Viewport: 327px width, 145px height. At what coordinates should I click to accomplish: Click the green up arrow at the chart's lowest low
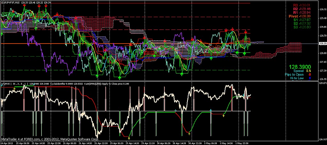pos(119,78)
